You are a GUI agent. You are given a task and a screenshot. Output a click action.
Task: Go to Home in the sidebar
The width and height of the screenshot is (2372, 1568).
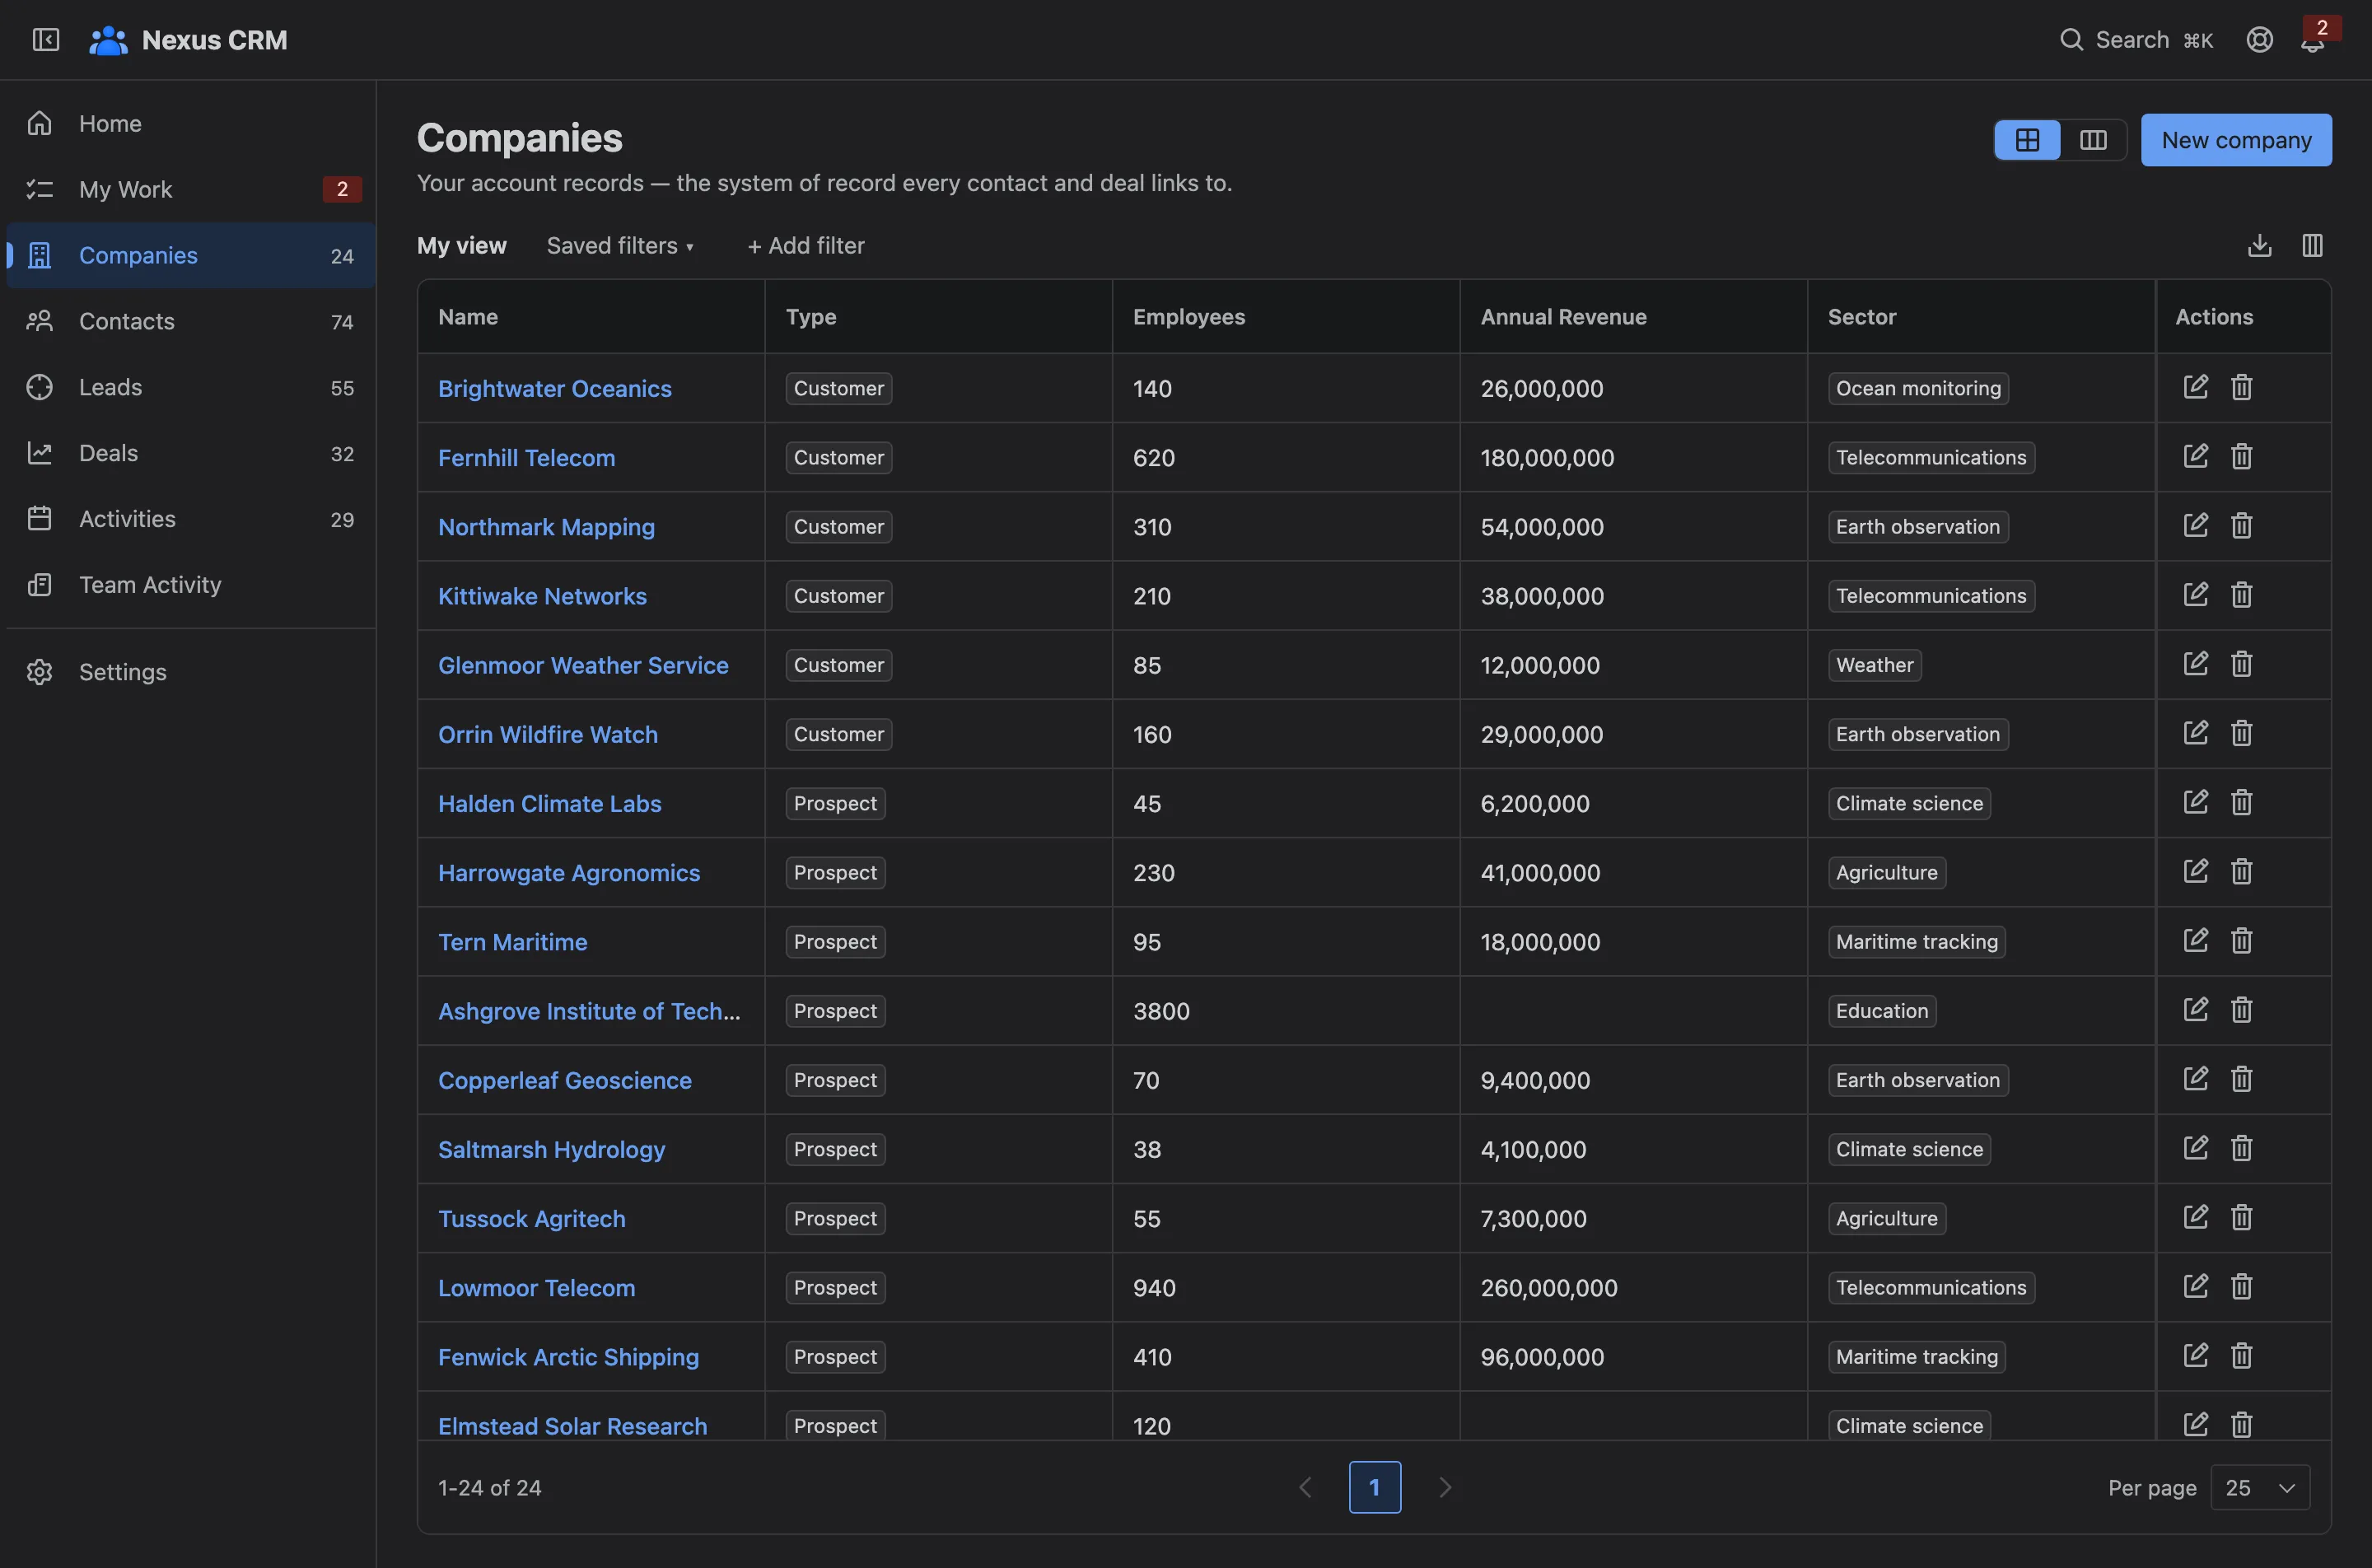190,123
